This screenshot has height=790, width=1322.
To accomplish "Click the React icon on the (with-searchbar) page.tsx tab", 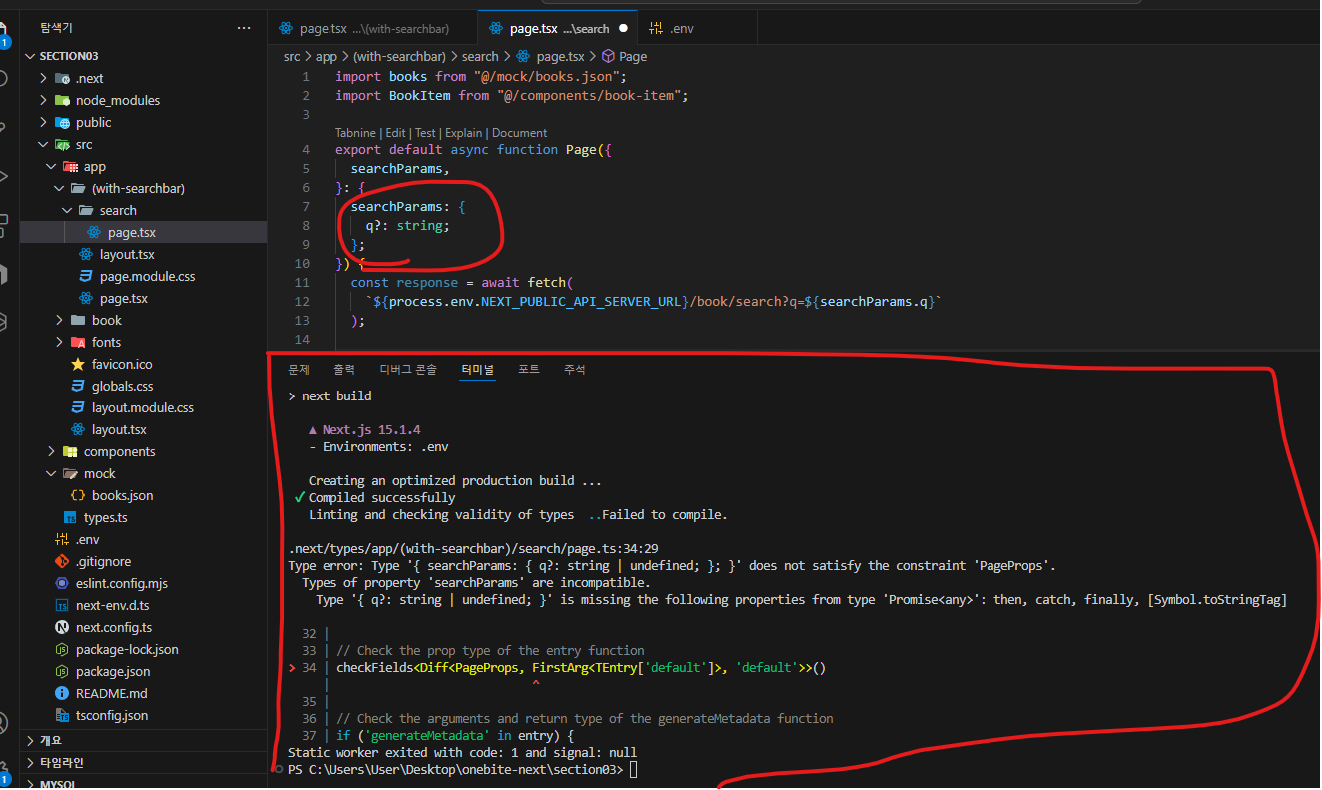I will click(287, 29).
